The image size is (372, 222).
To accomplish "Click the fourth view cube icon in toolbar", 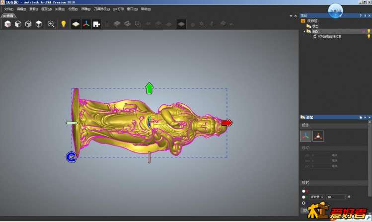I will [39, 24].
